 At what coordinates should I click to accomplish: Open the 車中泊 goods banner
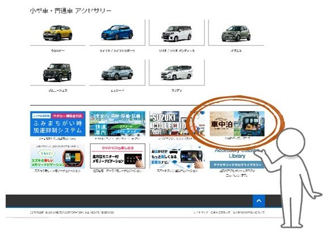click(x=237, y=124)
